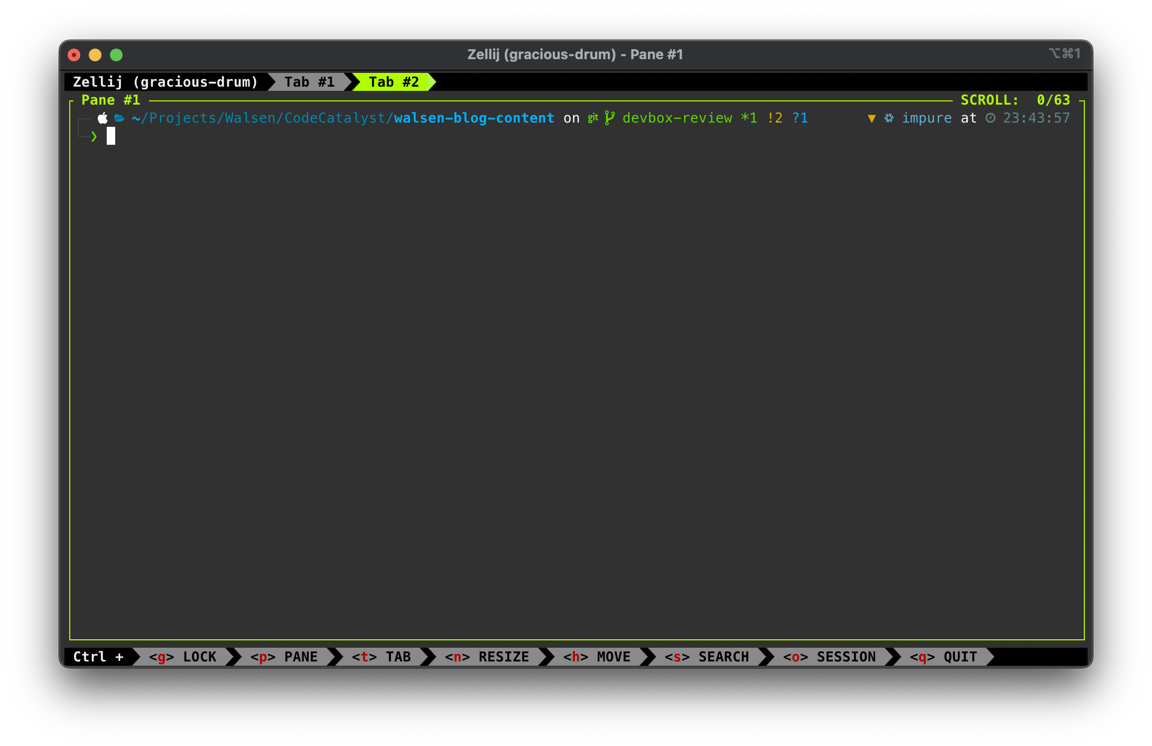1152x746 pixels.
Task: Click the Ctrl + prefix label in status bar
Action: point(98,657)
